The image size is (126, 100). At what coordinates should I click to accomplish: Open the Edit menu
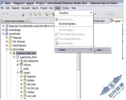[8, 8]
